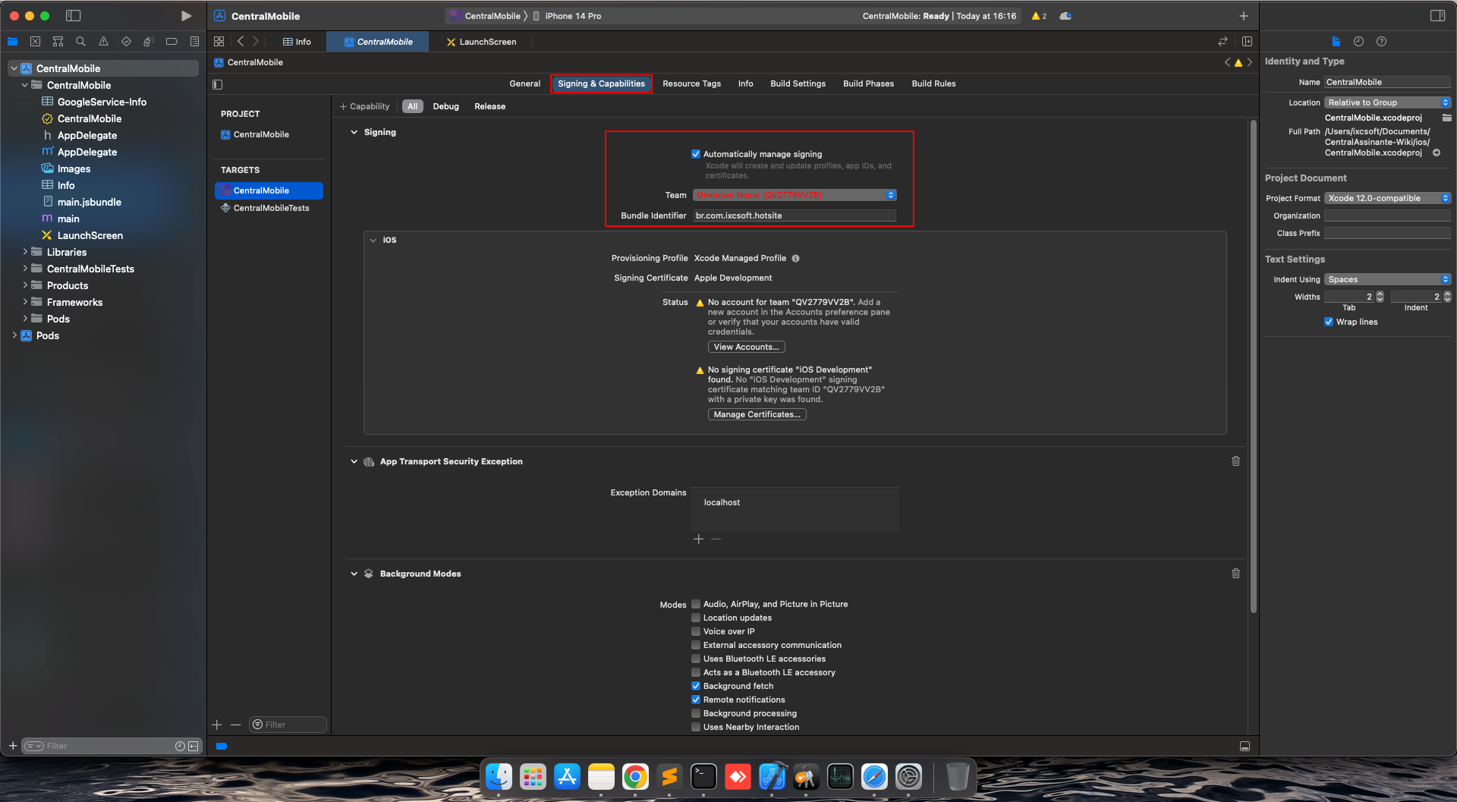Enable Location updates mode
This screenshot has height=802, width=1457.
point(696,618)
